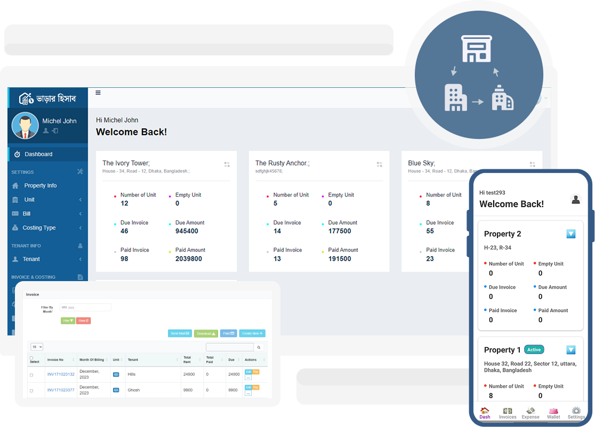Expand the Costing Type sidebar submenu

(x=47, y=228)
